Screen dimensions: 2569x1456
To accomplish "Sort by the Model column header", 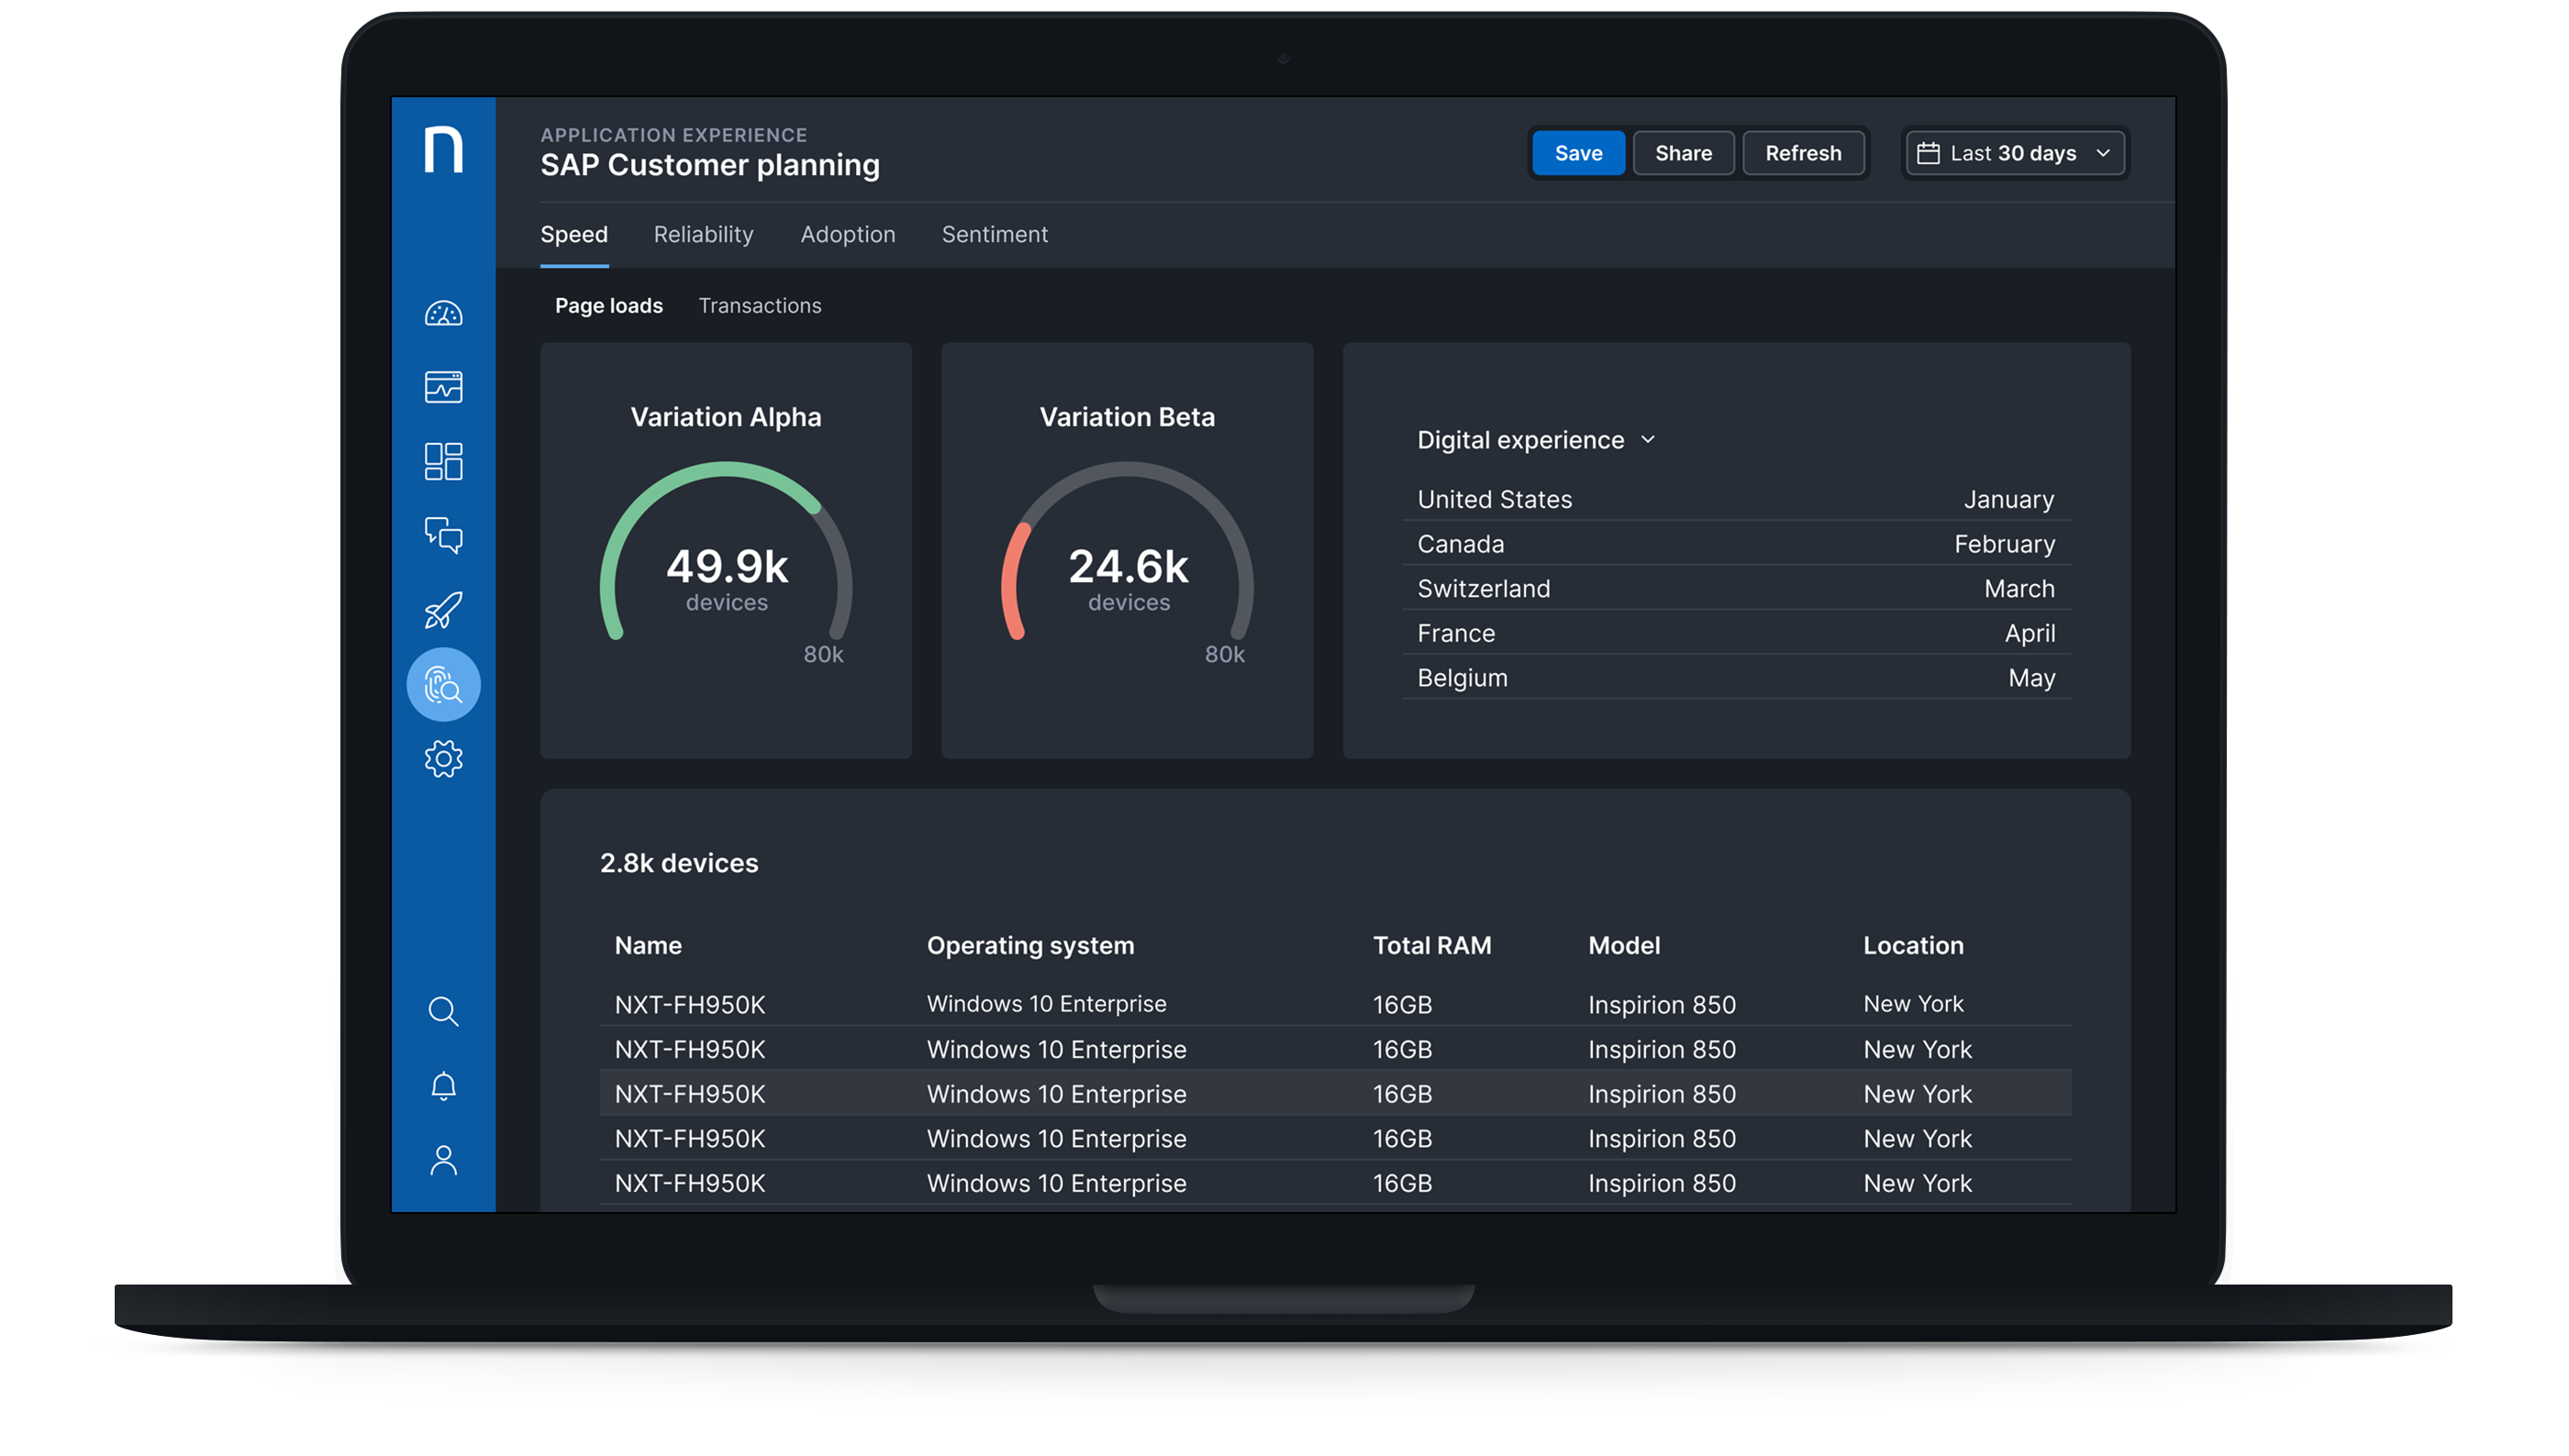I will 1624,945.
